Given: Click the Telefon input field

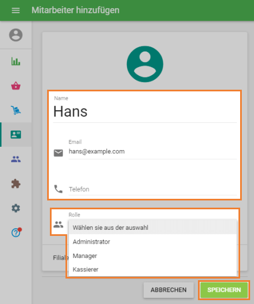Looking at the screenshot, I should [153, 189].
